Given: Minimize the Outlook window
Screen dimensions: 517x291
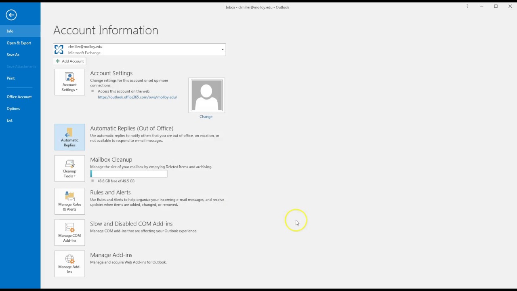Looking at the screenshot, I should (x=481, y=6).
